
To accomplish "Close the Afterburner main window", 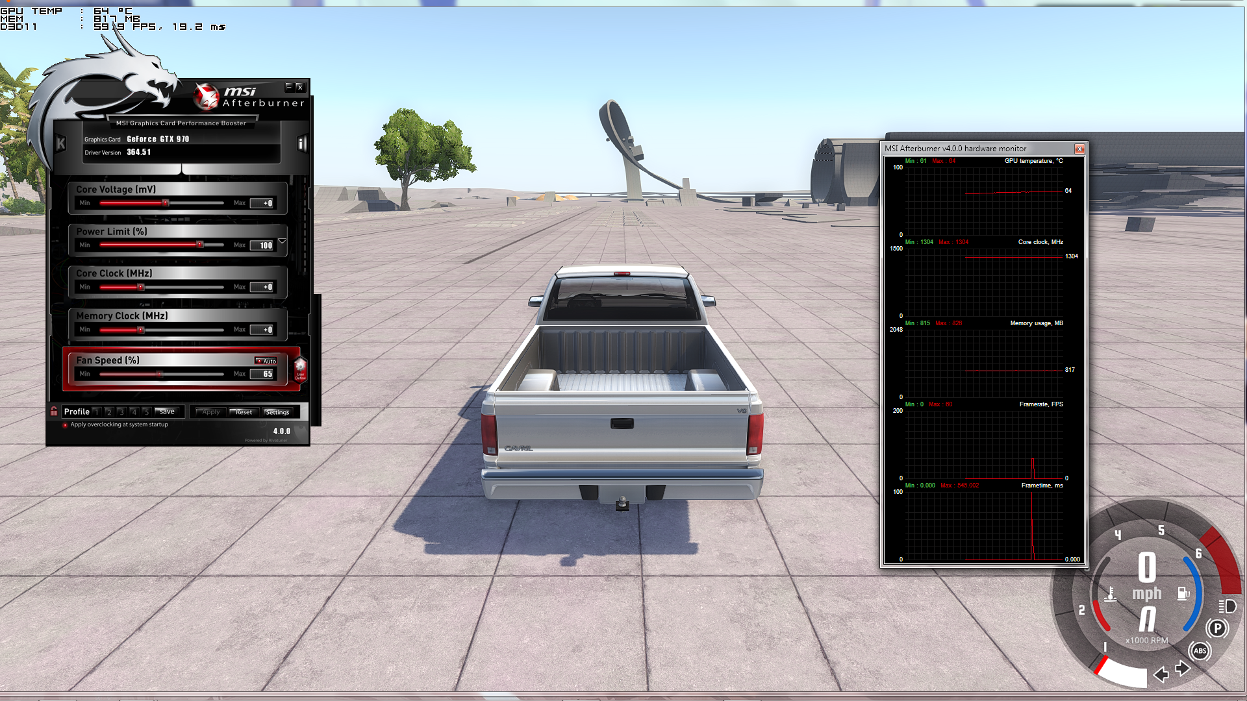I will 299,86.
